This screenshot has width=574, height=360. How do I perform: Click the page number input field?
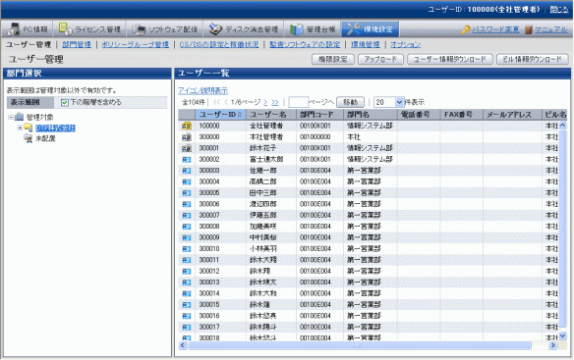299,102
